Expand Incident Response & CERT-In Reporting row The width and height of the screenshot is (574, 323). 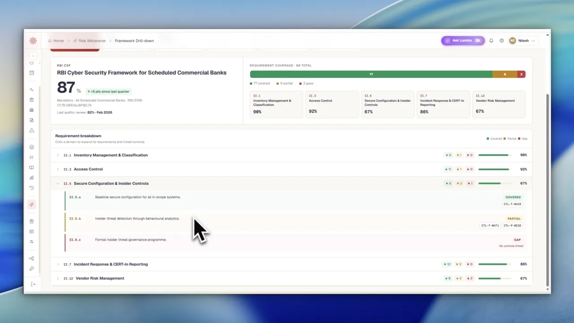[x=291, y=264]
